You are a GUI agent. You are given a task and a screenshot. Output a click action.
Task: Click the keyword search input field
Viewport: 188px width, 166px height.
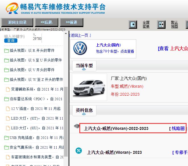pos(15,36)
